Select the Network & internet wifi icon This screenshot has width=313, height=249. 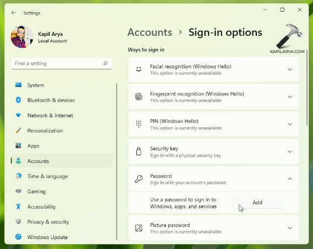pos(18,115)
